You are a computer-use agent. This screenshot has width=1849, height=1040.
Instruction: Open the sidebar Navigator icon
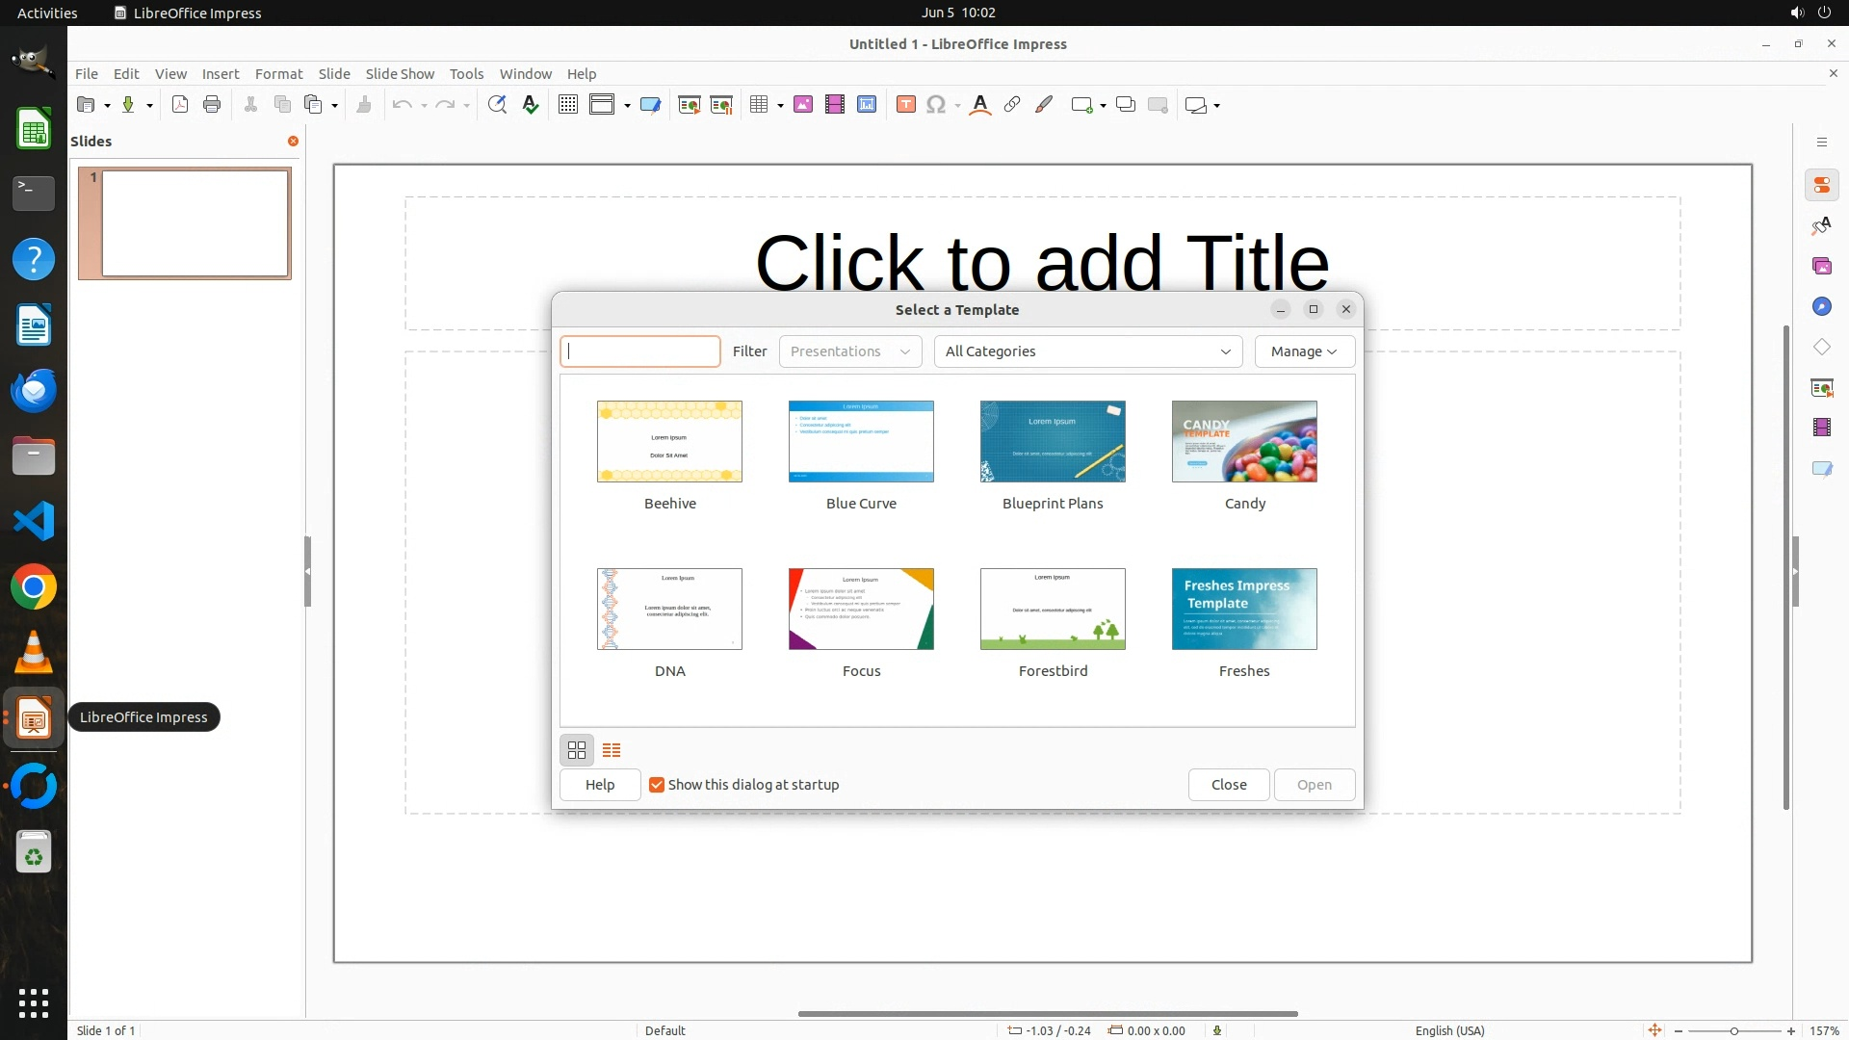pos(1821,307)
